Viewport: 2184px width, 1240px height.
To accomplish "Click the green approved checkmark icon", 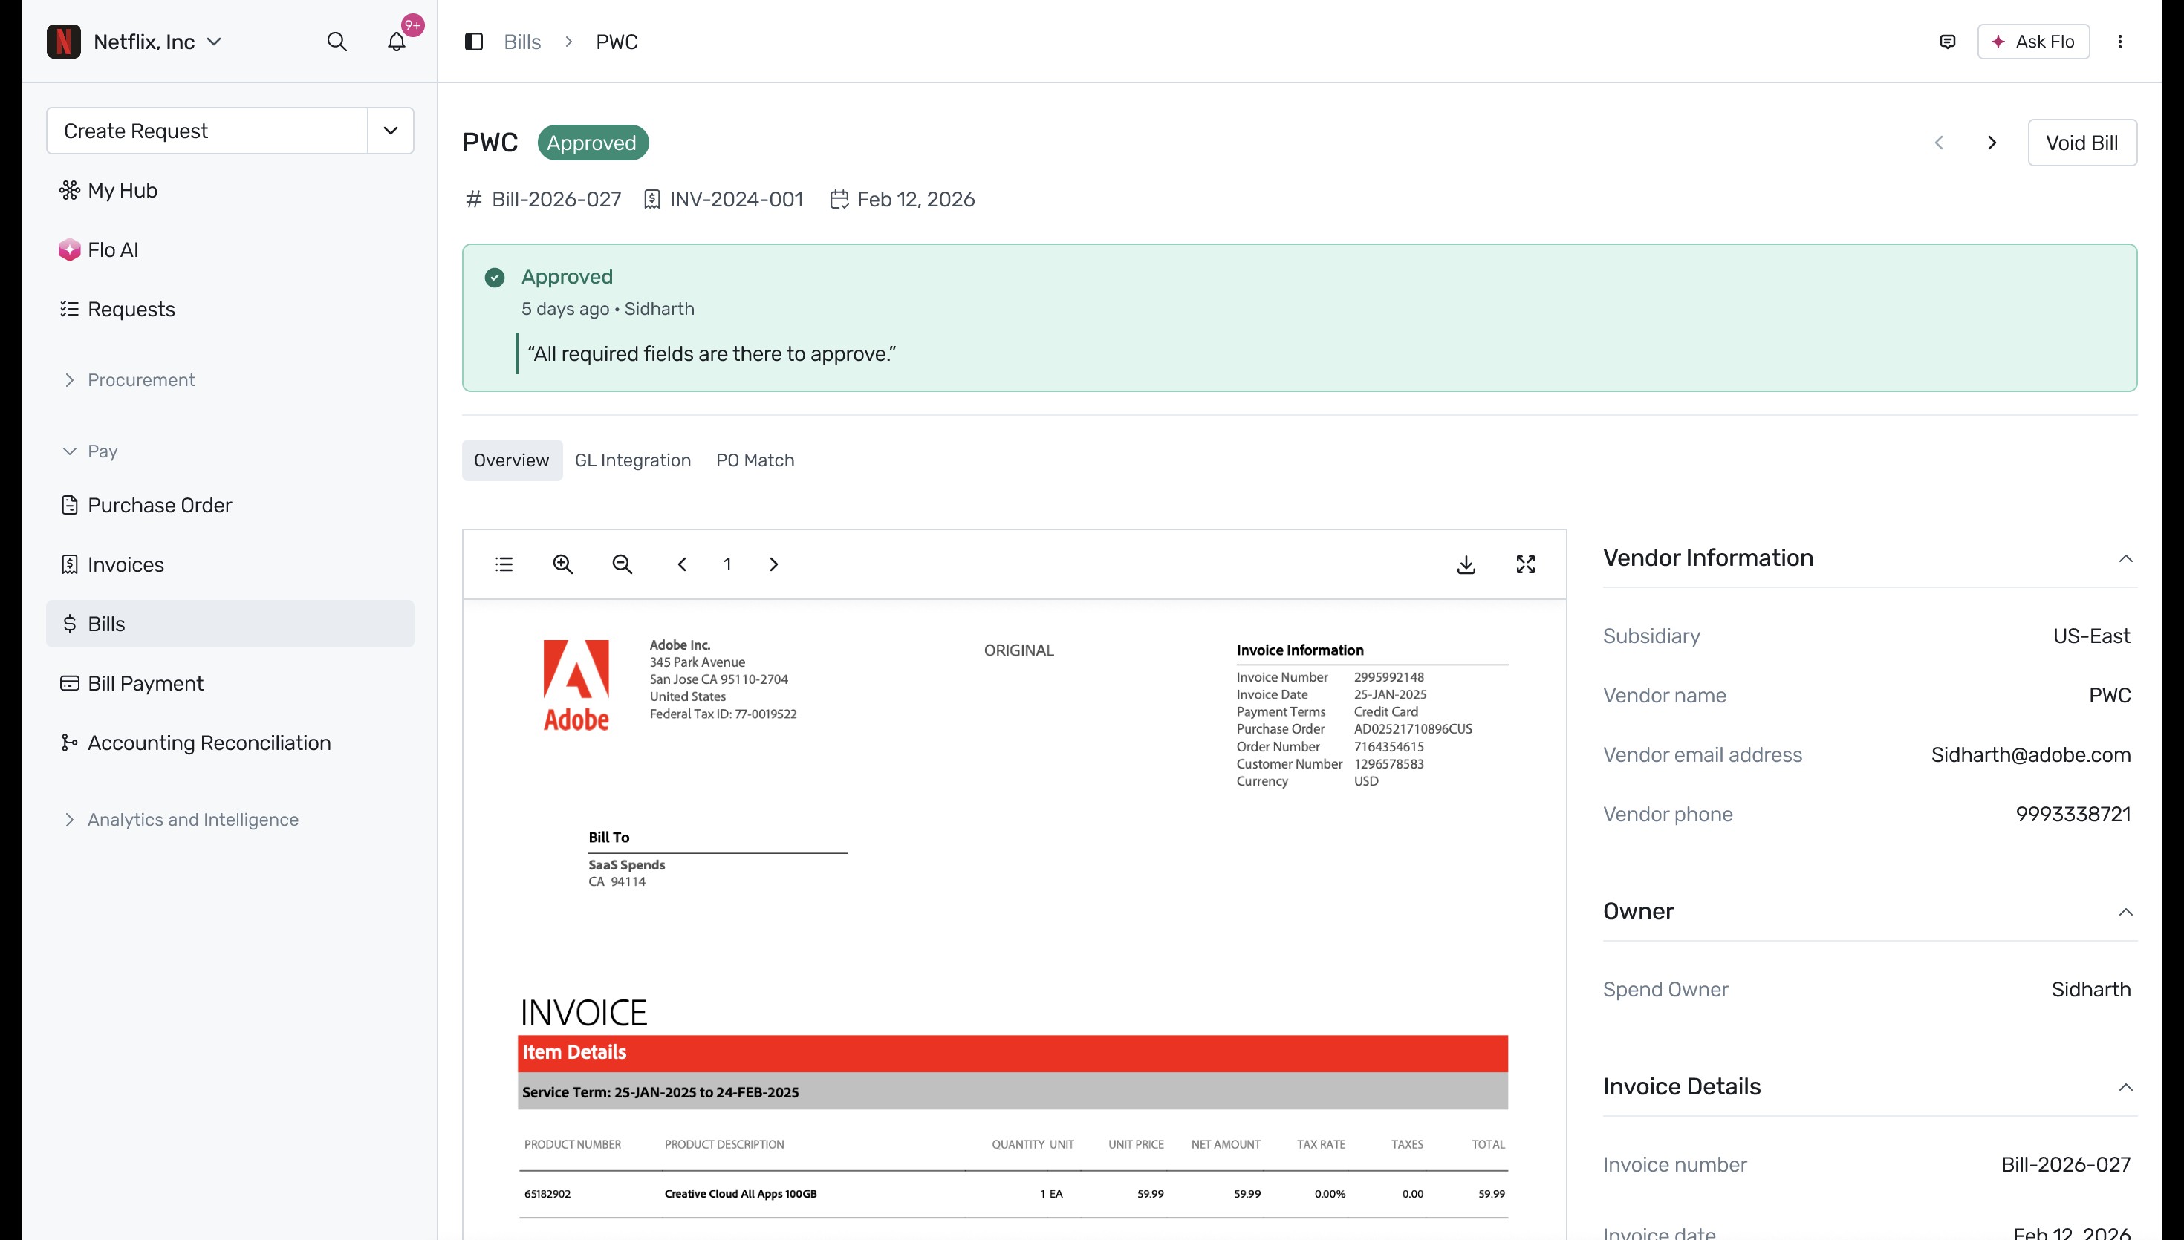I will point(495,278).
